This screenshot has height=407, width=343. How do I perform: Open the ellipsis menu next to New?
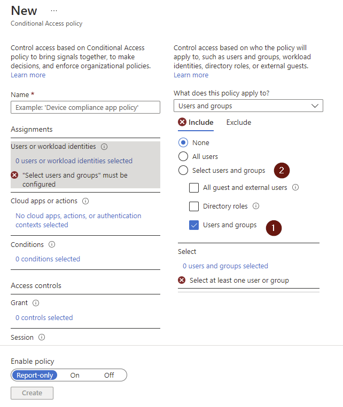click(x=54, y=11)
